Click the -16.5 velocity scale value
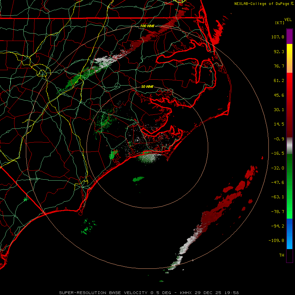 278,153
